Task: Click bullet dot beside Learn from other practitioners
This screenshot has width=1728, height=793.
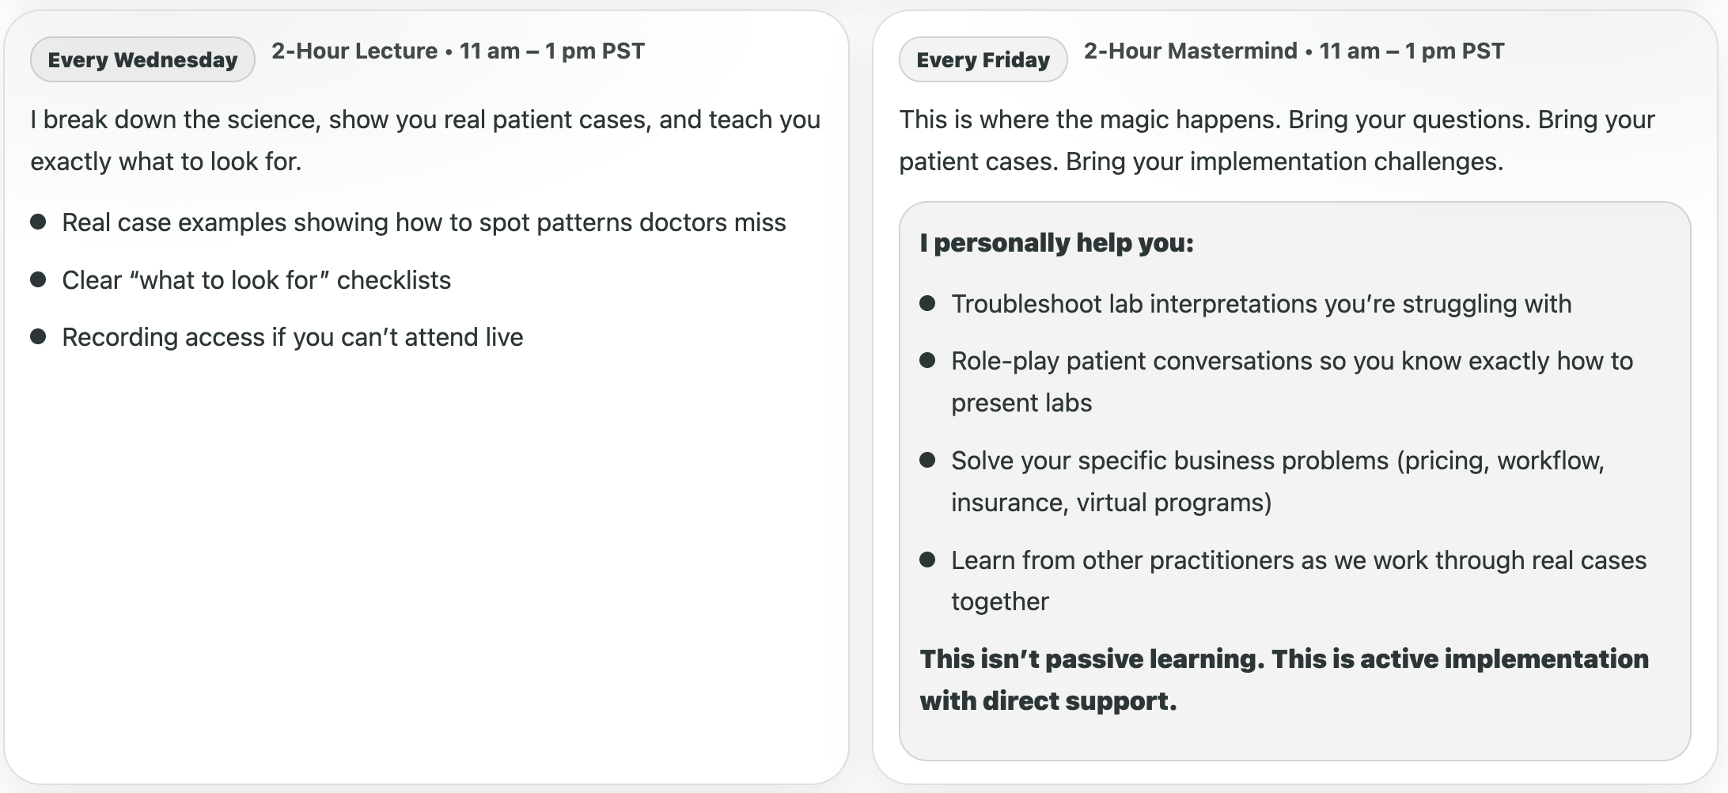Action: coord(927,560)
